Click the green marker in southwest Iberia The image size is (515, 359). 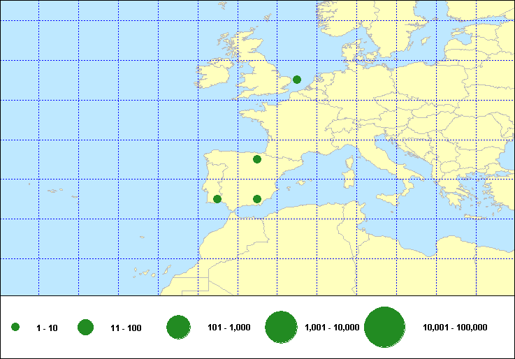[217, 199]
